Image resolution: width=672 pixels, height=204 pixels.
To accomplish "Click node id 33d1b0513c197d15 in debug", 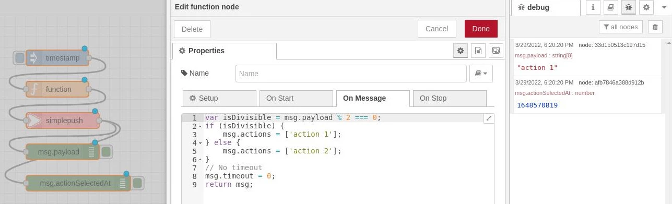I will tap(619, 45).
